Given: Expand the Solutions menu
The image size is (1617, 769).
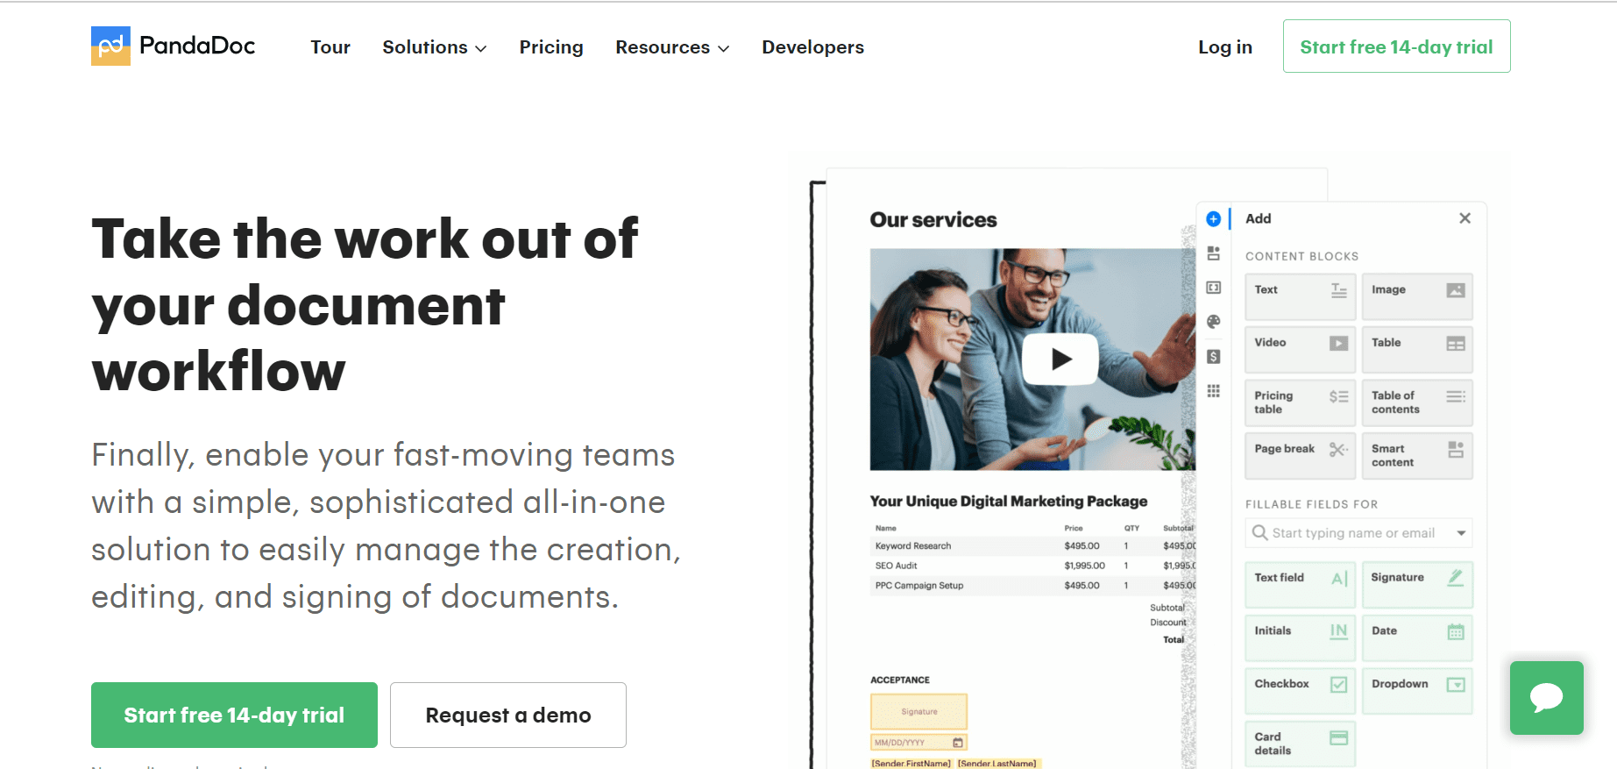Looking at the screenshot, I should click(x=434, y=47).
